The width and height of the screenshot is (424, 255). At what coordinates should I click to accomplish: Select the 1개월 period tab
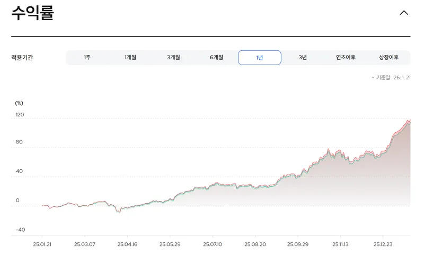pos(130,58)
